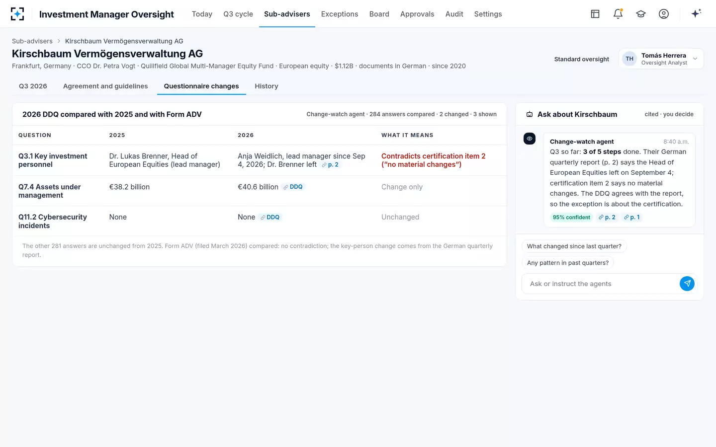This screenshot has width=716, height=447.
Task: Open DDQ citation in Cybersecurity incidents row
Action: pos(270,218)
